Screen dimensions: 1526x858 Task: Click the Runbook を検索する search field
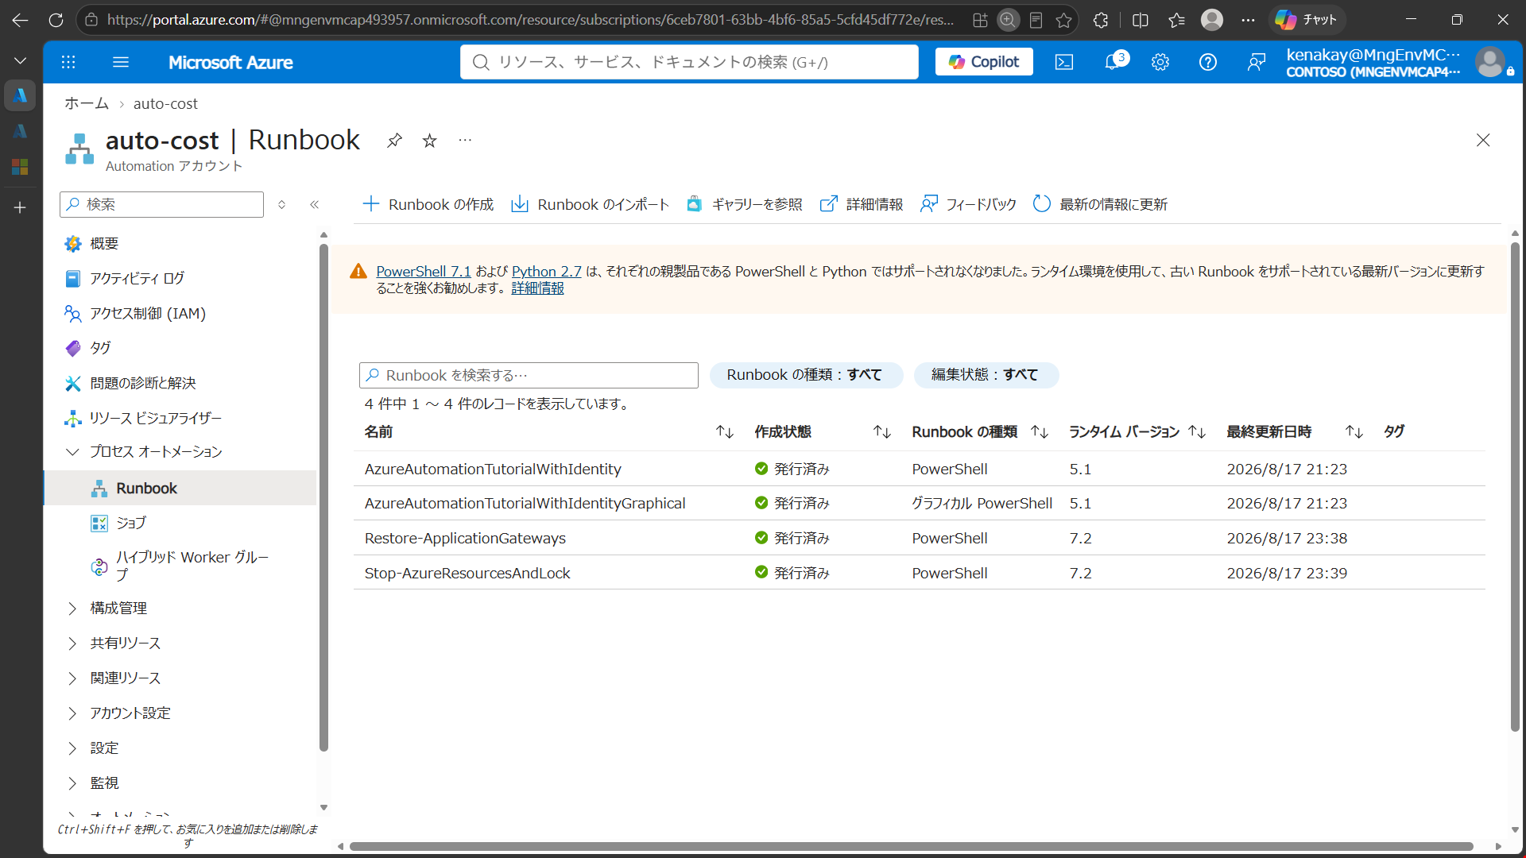click(x=529, y=375)
